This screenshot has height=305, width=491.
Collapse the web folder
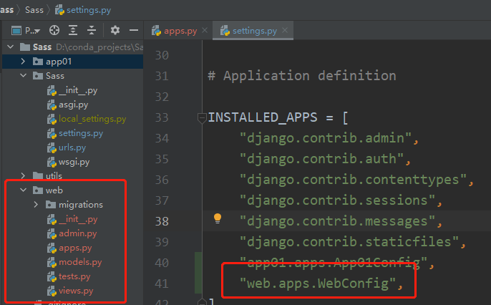point(23,190)
